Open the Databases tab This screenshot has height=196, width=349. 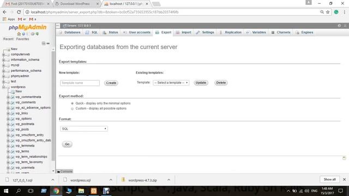pos(70,33)
